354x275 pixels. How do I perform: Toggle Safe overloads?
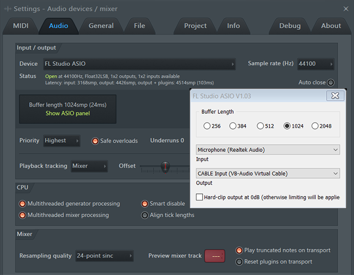[x=95, y=141]
